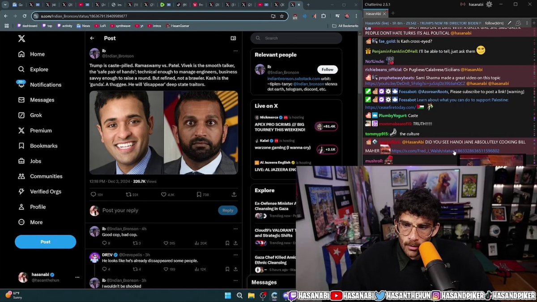Open three-dot menu on main post
Image resolution: width=537 pixels, height=302 pixels.
(235, 51)
